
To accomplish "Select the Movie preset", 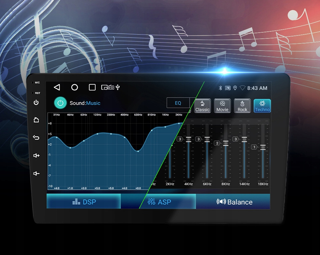I will point(222,106).
